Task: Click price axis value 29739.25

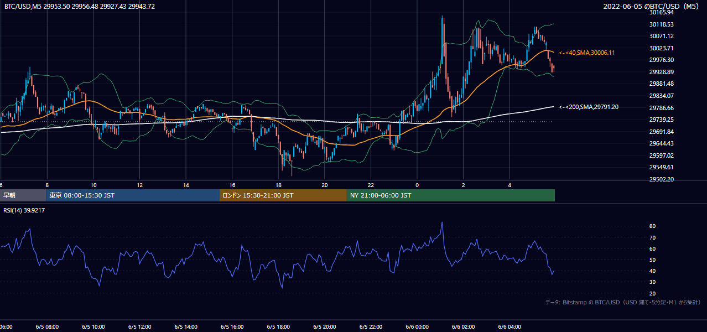Action: click(x=661, y=120)
